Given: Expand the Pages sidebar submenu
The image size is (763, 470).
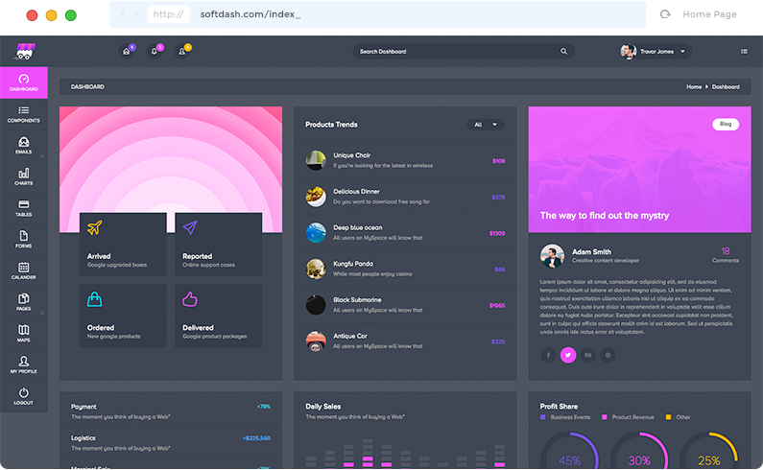Looking at the screenshot, I should 23,302.
